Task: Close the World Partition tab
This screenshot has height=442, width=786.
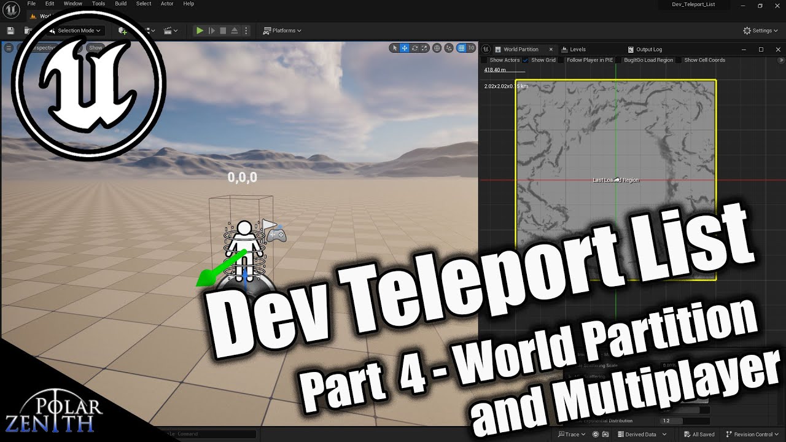Action: point(551,49)
